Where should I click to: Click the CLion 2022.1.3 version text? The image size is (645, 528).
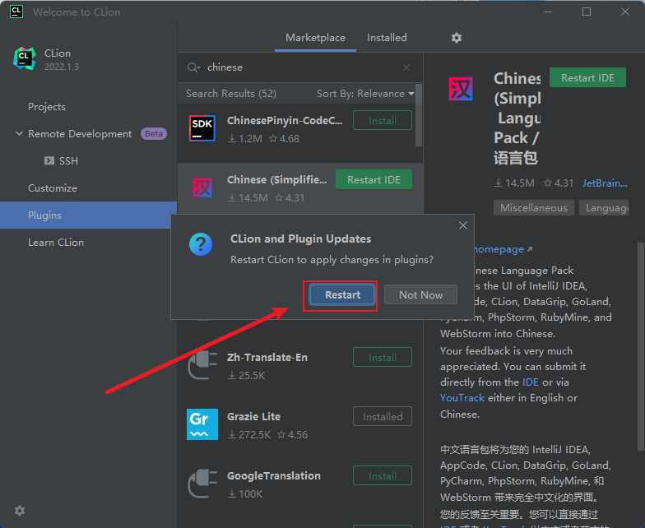[x=61, y=67]
